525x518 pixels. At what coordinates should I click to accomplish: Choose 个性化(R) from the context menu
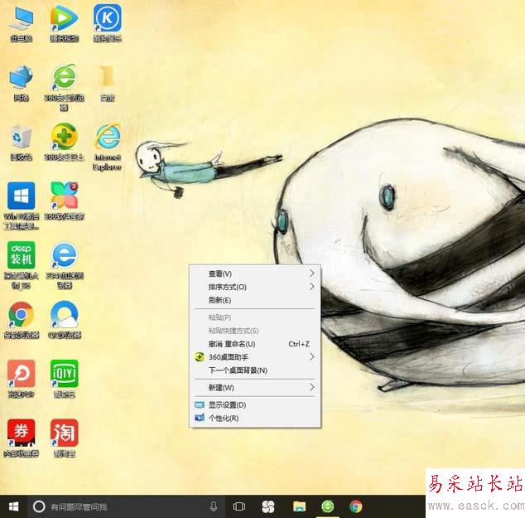coord(224,418)
